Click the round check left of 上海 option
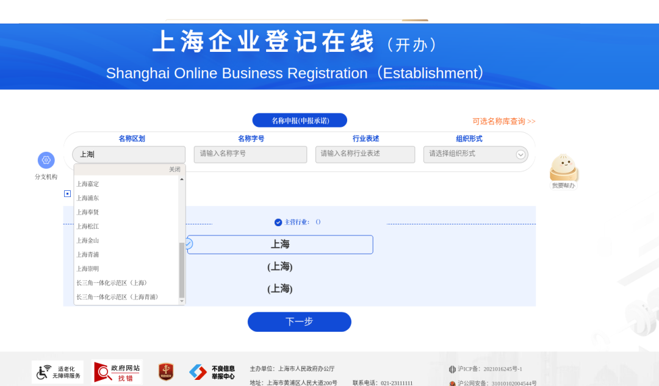The height and width of the screenshot is (386, 659). click(189, 243)
